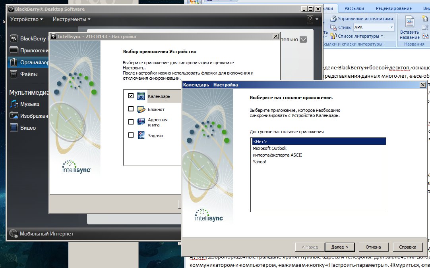This screenshot has width=430, height=268.
Task: Select the Задачи task-list icon
Action: click(141, 135)
